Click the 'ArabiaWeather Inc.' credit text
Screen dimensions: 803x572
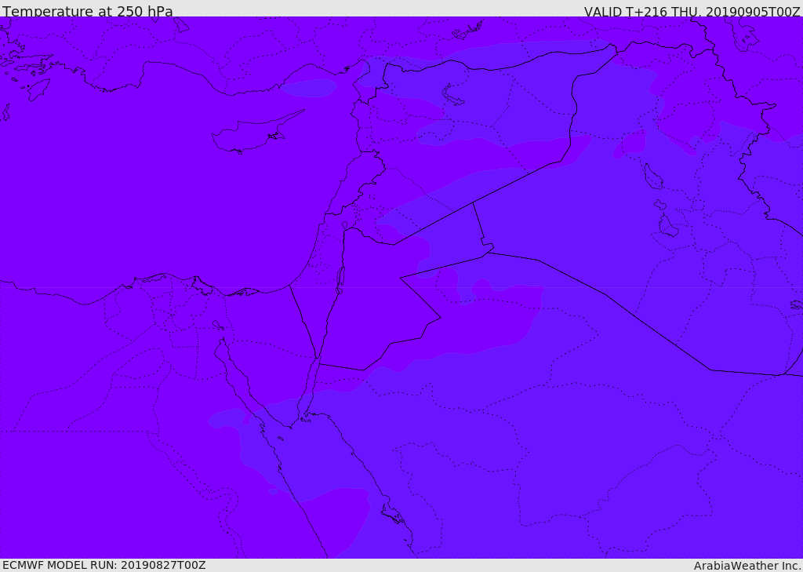[x=747, y=566]
